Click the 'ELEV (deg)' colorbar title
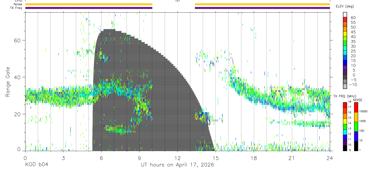The height and width of the screenshot is (171, 371). 345,6
